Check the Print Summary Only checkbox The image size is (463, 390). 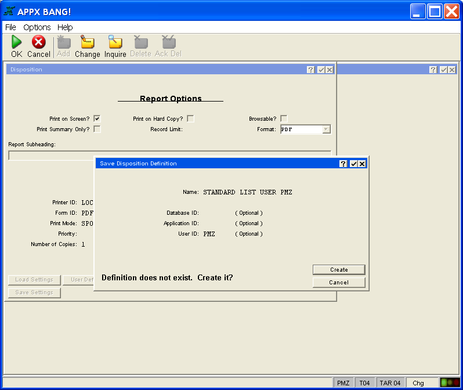point(97,129)
